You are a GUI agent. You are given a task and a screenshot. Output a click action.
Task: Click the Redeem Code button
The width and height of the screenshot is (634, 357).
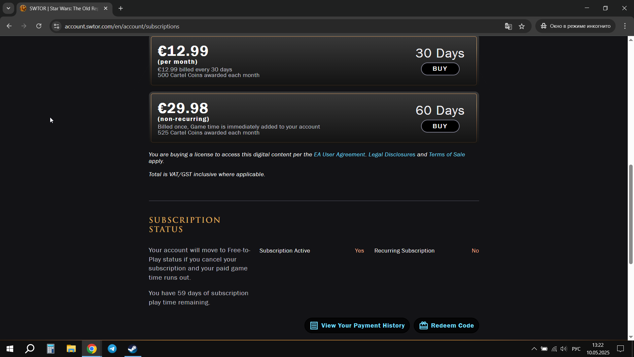(446, 326)
